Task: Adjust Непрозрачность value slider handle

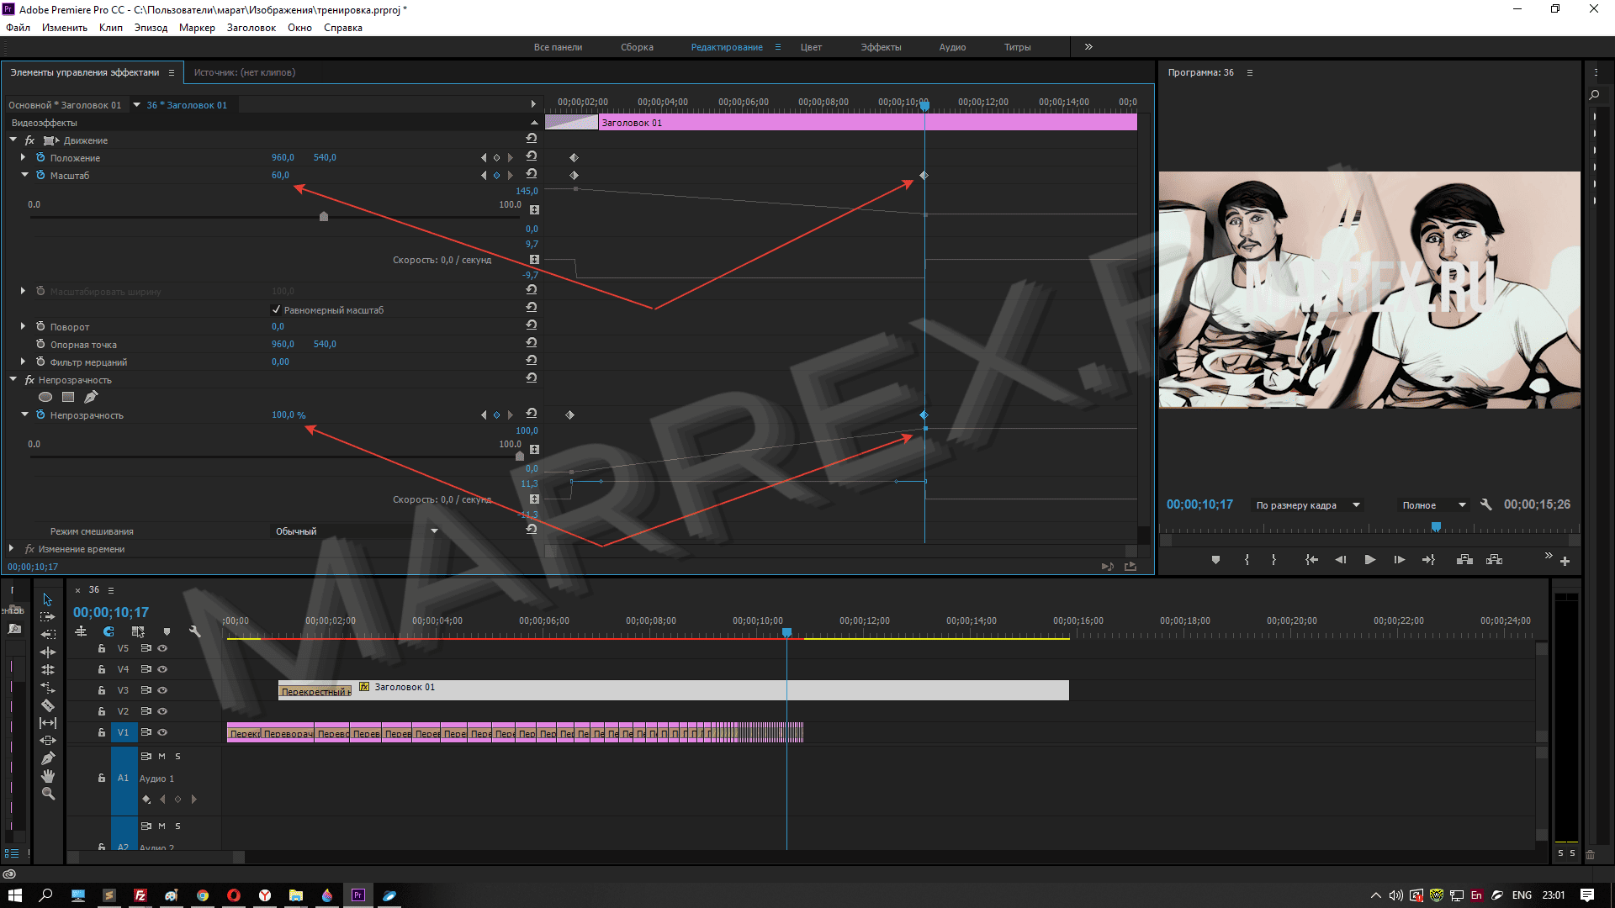Action: [519, 456]
